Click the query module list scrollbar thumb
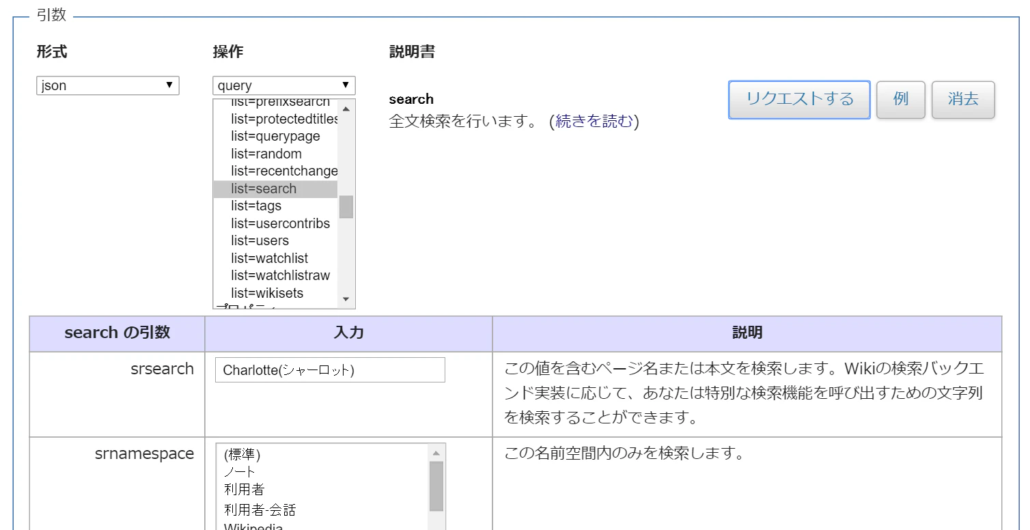This screenshot has width=1030, height=530. click(346, 206)
